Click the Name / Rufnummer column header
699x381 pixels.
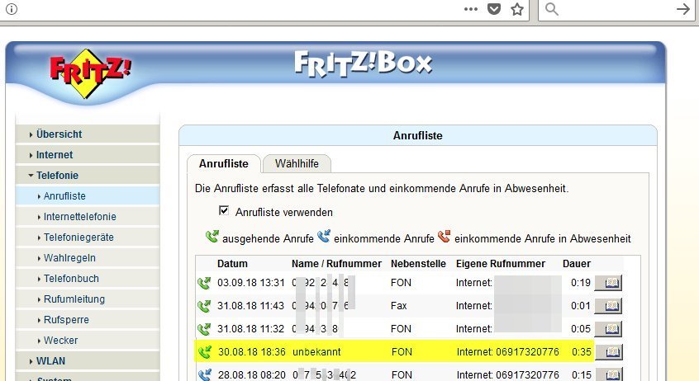point(336,264)
